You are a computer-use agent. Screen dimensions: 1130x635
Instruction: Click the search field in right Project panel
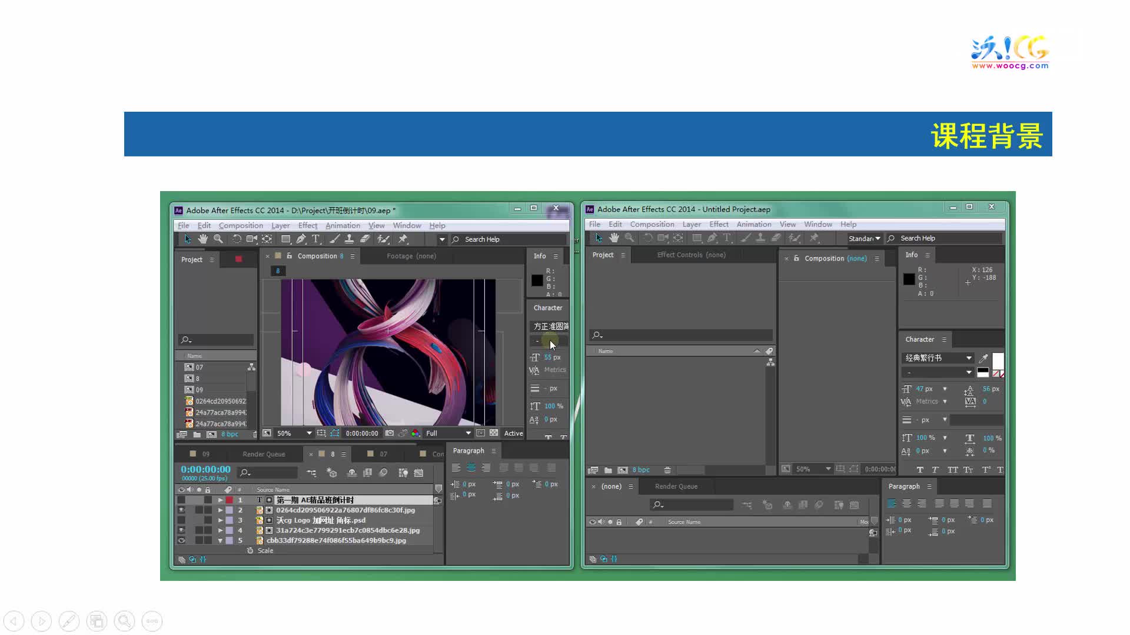[681, 335]
